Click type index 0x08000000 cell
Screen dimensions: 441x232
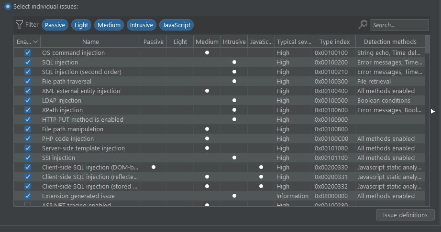[x=331, y=196]
